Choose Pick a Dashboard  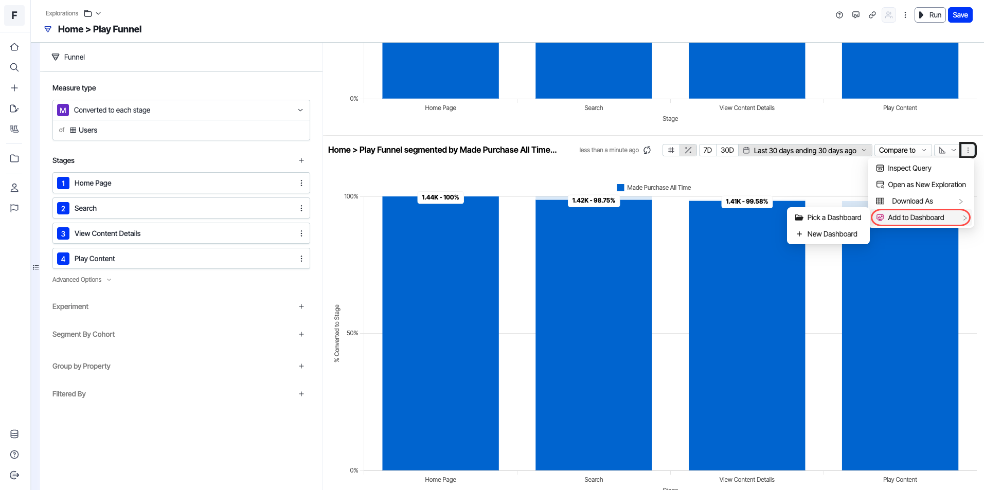point(828,217)
